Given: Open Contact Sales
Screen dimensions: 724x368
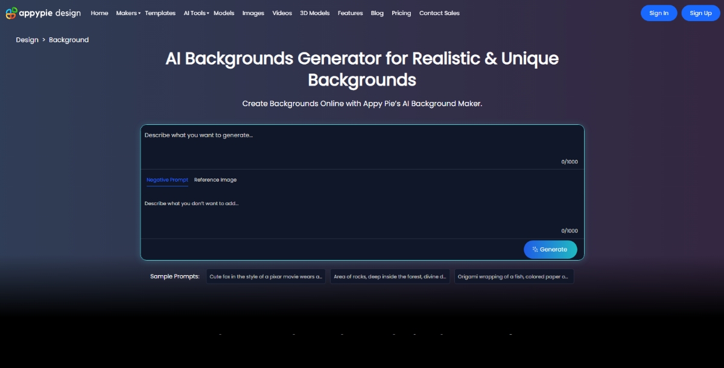Looking at the screenshot, I should point(439,13).
